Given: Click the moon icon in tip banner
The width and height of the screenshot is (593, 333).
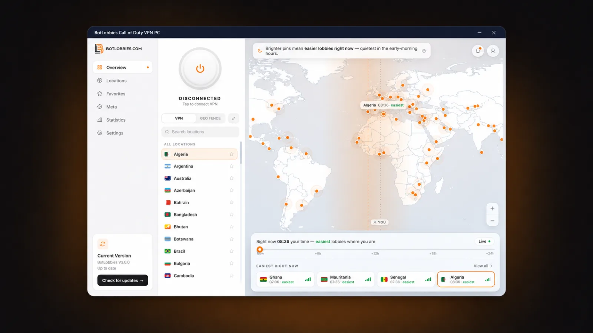Looking at the screenshot, I should click(260, 51).
